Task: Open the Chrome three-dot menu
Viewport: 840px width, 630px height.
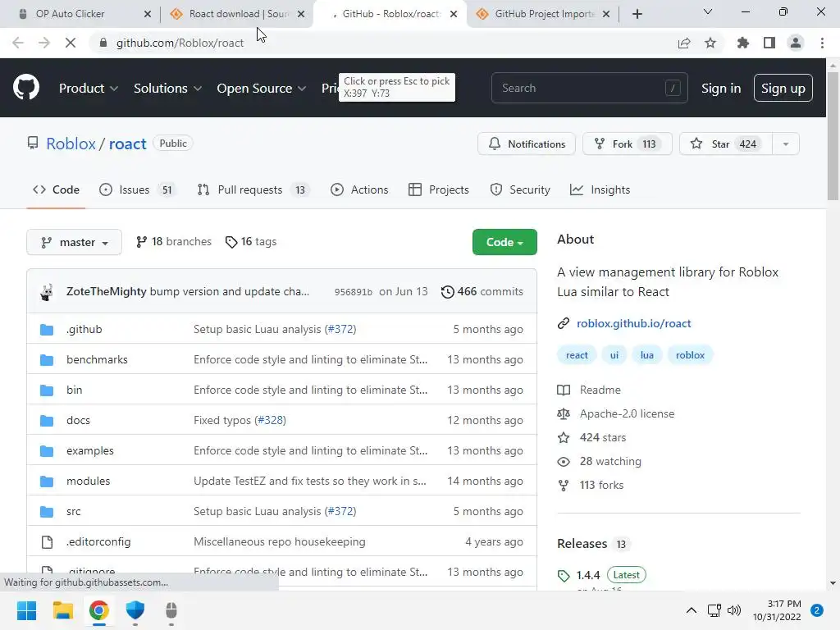Action: [822, 43]
